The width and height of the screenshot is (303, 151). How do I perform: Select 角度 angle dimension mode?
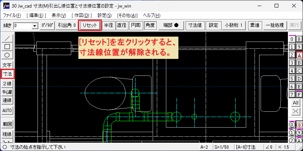point(150,25)
